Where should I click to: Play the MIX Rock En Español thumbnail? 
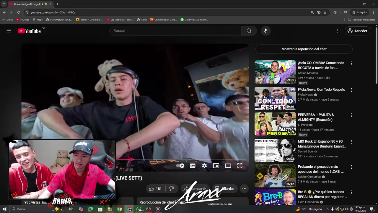click(275, 151)
